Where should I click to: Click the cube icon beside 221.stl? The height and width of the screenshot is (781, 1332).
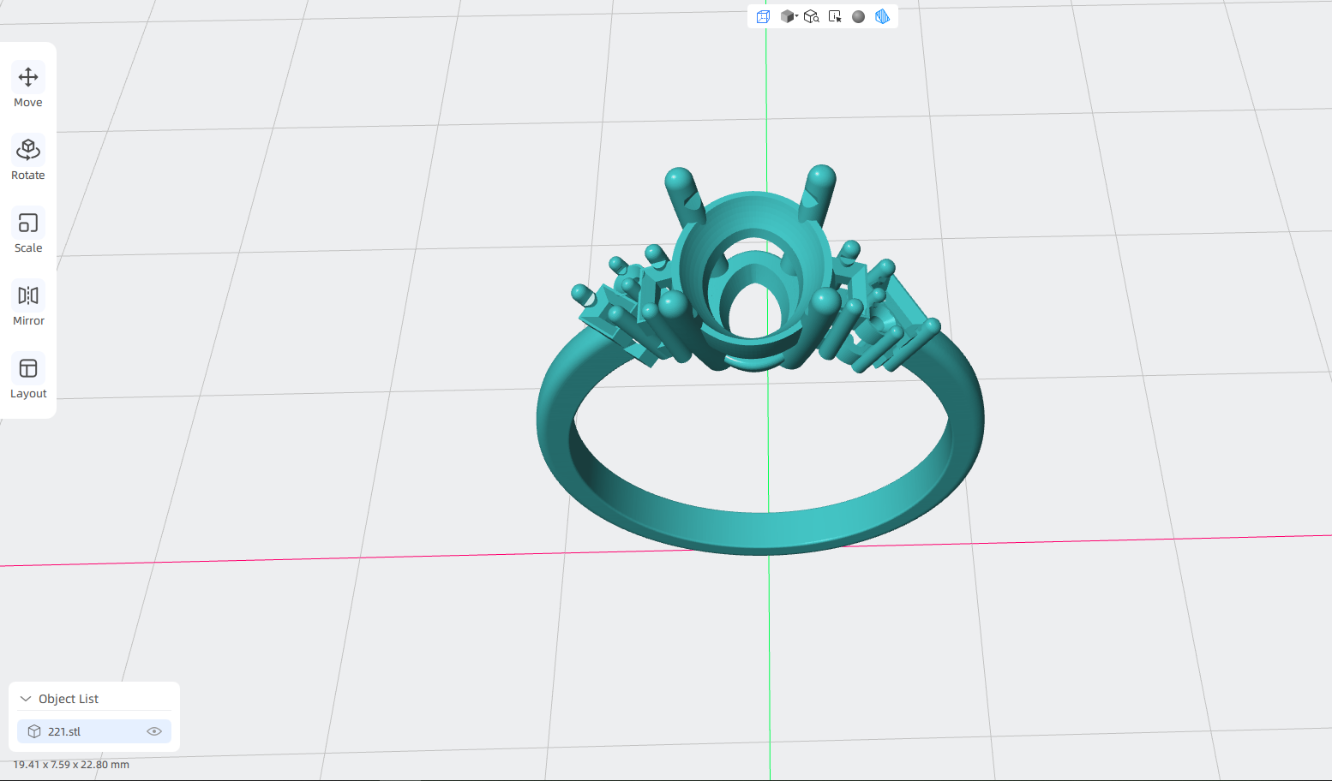(34, 731)
